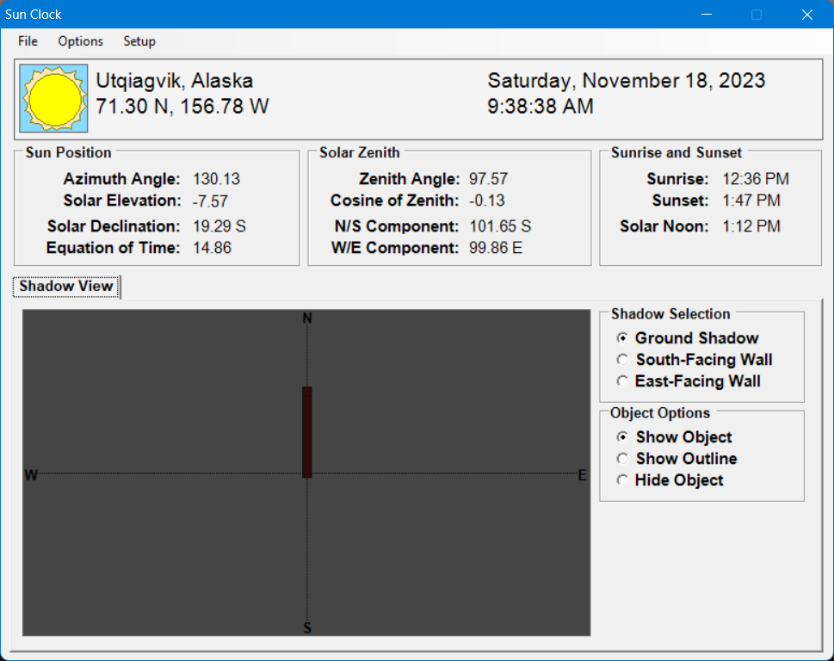The height and width of the screenshot is (661, 834).
Task: Click the dark red object in the shadow view
Action: [x=306, y=432]
